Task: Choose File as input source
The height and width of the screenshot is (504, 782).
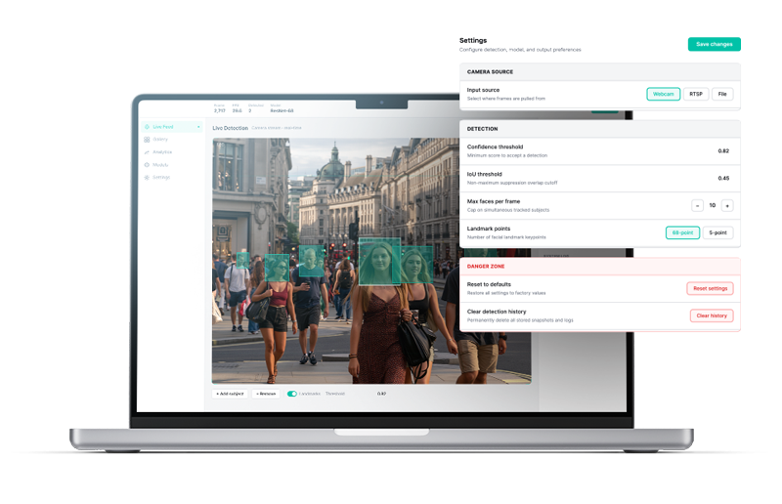Action: point(722,94)
